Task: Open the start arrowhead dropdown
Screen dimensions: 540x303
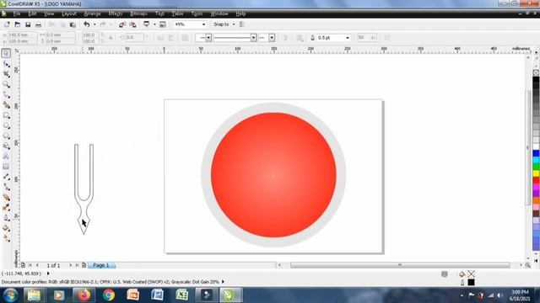Action: [208, 38]
